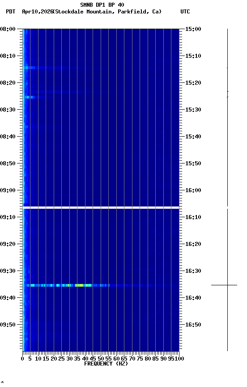Click the 0 Hz frequency axis label
247x387 pixels.
[22, 359]
